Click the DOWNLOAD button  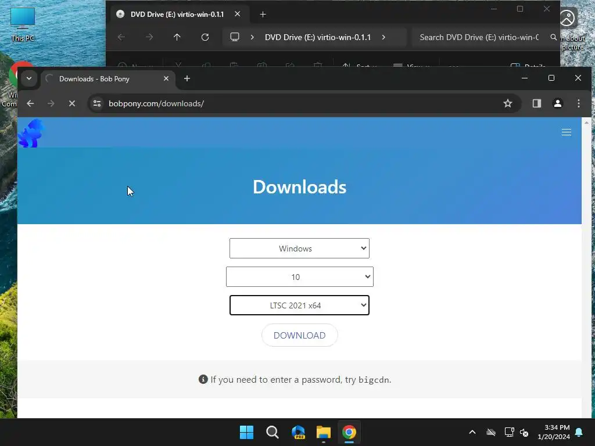tap(299, 335)
